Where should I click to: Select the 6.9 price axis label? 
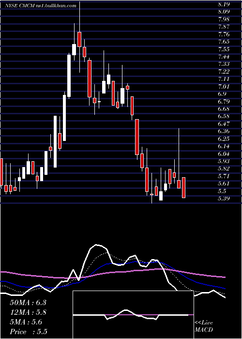(x=222, y=94)
